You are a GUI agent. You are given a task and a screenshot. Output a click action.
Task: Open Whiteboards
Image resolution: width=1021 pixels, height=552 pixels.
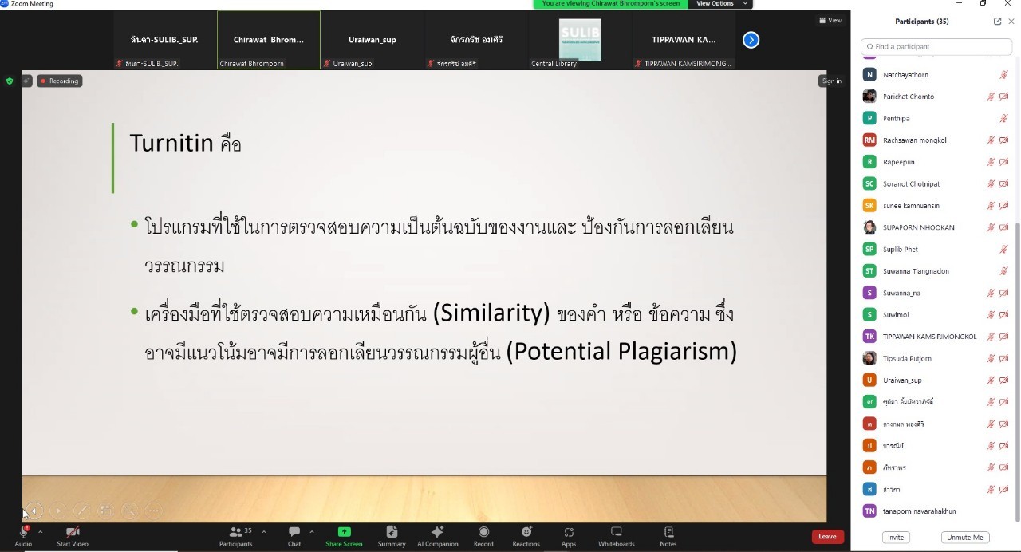coord(617,536)
